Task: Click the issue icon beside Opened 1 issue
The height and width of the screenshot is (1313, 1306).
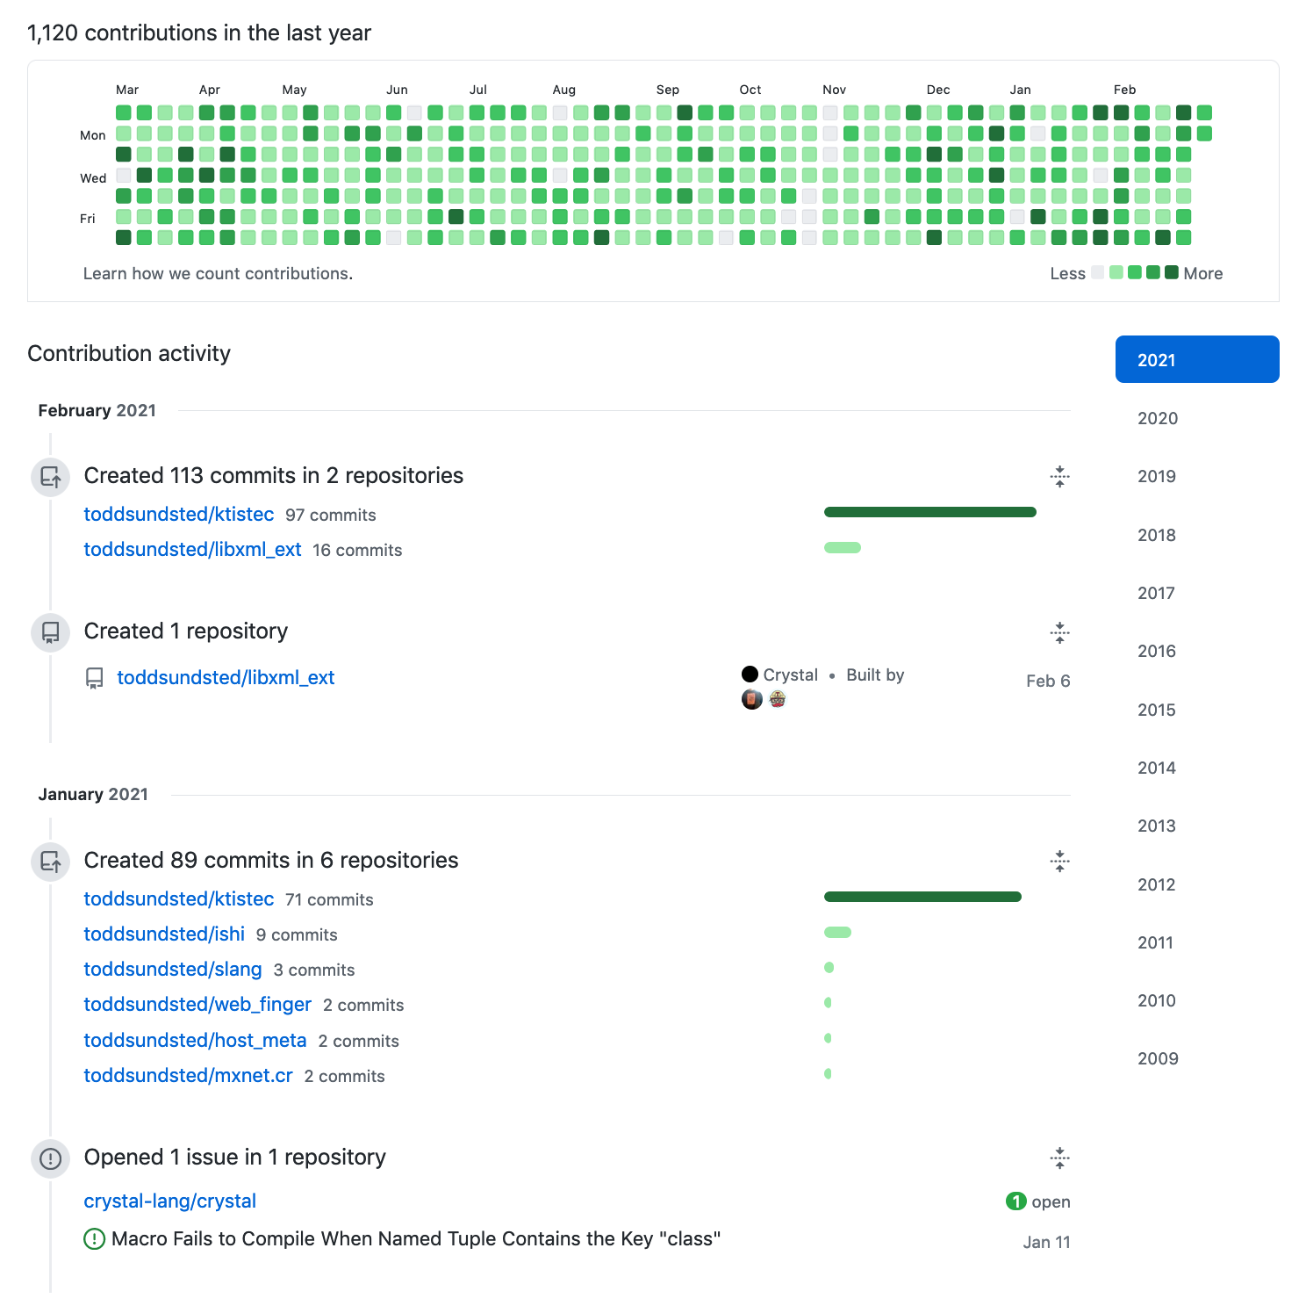Action: click(51, 1158)
